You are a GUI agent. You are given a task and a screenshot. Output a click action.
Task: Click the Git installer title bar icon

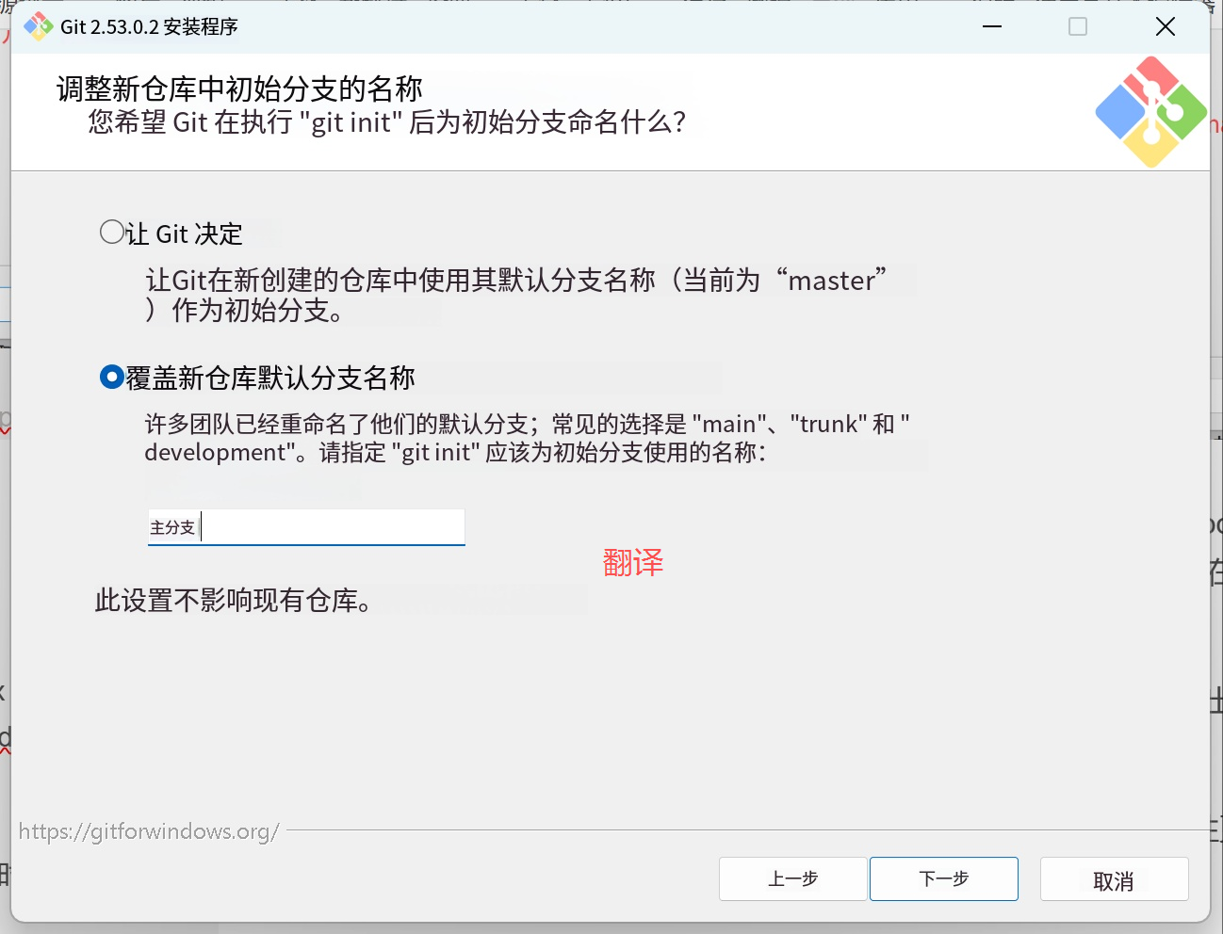click(39, 26)
